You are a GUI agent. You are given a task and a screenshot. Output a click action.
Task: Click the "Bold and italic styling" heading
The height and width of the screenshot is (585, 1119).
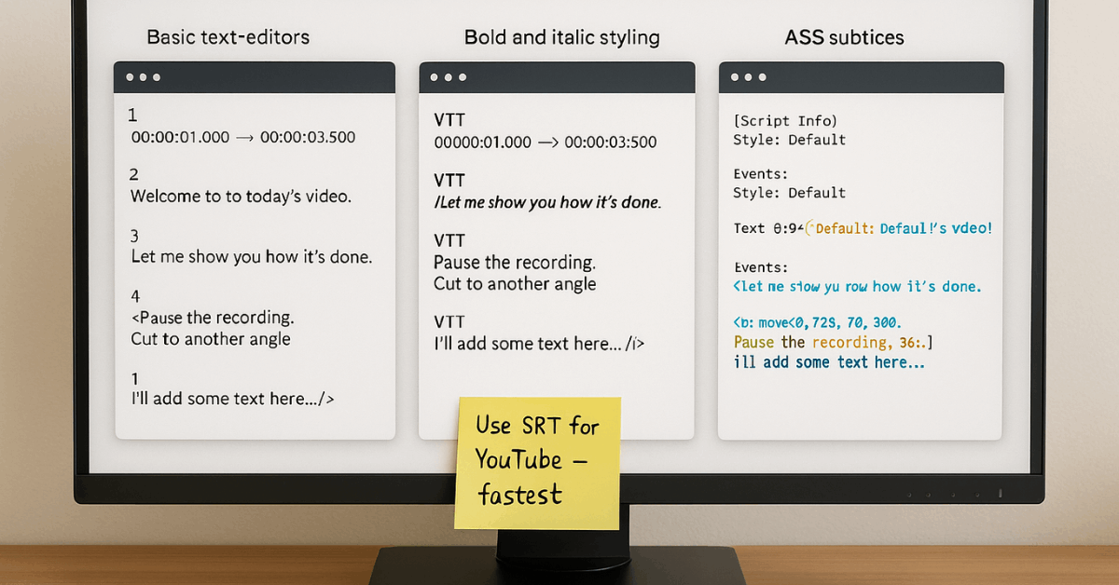[562, 37]
